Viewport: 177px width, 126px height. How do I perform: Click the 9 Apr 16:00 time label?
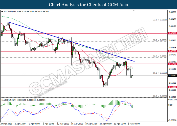coord(49,124)
